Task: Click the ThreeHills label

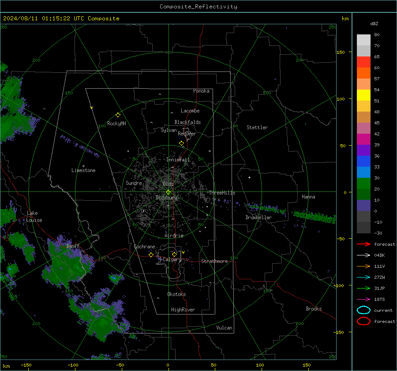Action: point(222,193)
